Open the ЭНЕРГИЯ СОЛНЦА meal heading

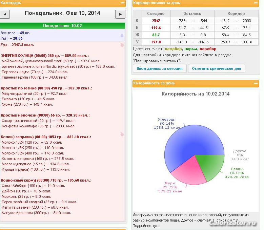coord(45,56)
